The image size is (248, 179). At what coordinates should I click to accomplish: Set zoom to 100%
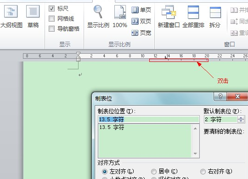pos(120,17)
